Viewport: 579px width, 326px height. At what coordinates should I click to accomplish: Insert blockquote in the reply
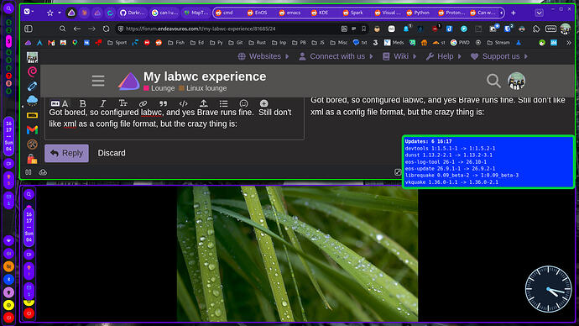coord(164,103)
